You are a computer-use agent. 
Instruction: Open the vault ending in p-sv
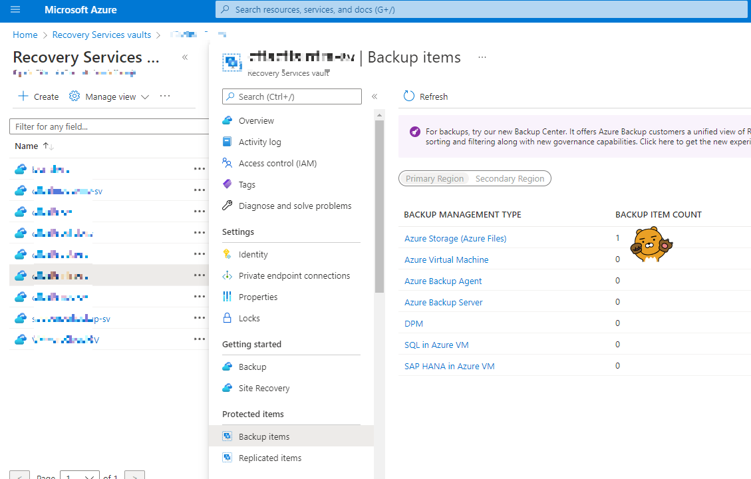[x=71, y=319]
